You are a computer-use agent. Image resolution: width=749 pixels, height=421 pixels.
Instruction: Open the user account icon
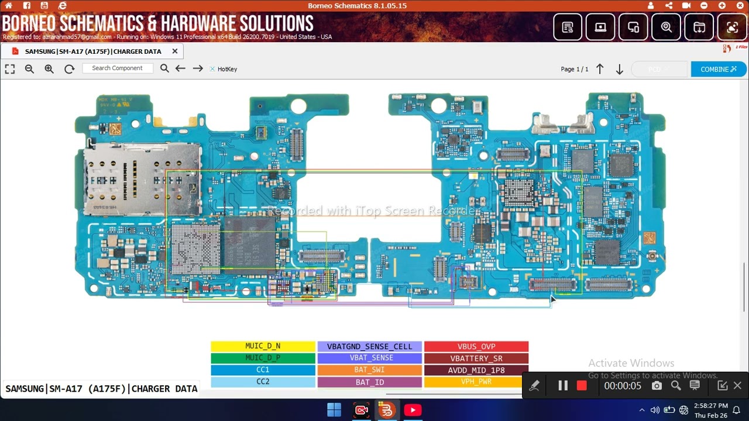pyautogui.click(x=651, y=6)
